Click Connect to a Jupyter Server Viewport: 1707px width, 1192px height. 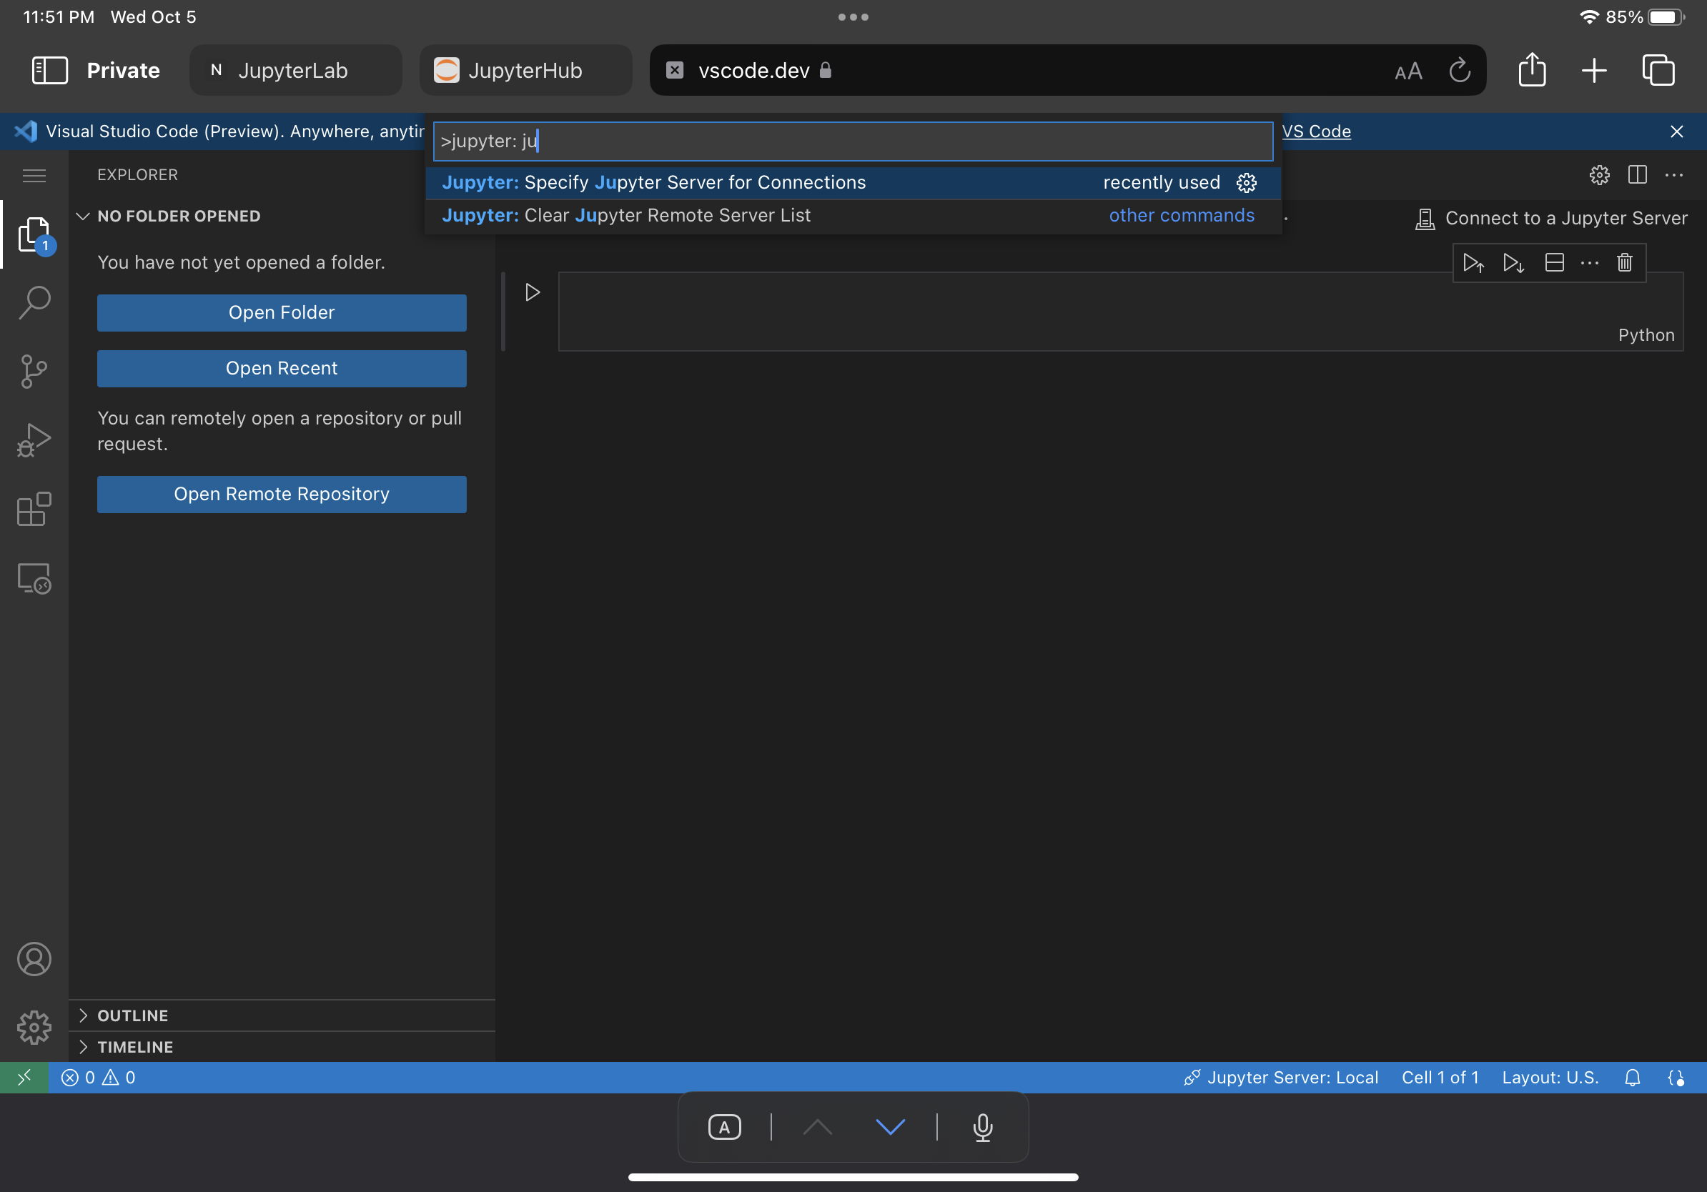point(1551,219)
